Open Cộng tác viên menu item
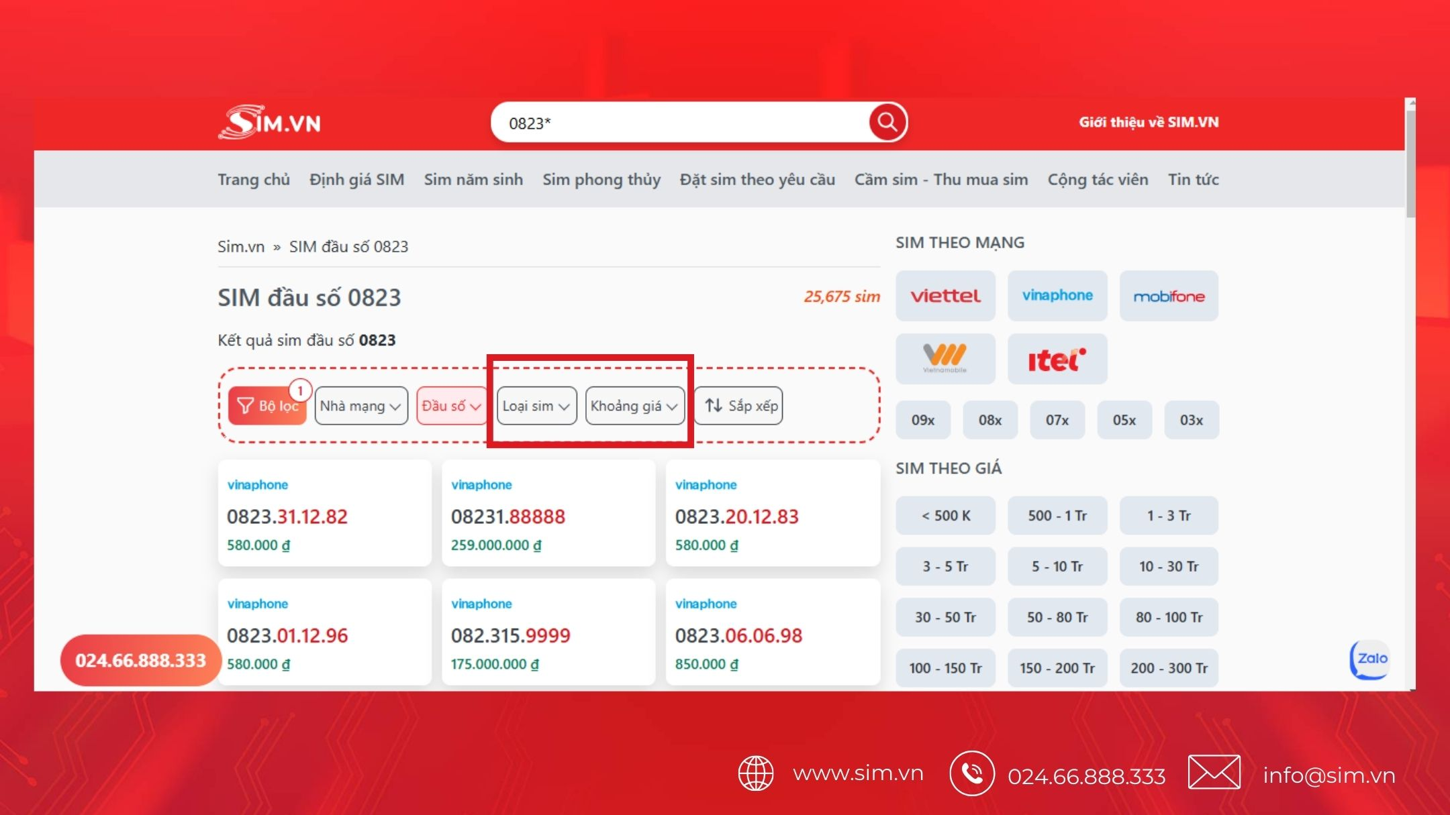Image resolution: width=1450 pixels, height=815 pixels. click(x=1098, y=180)
